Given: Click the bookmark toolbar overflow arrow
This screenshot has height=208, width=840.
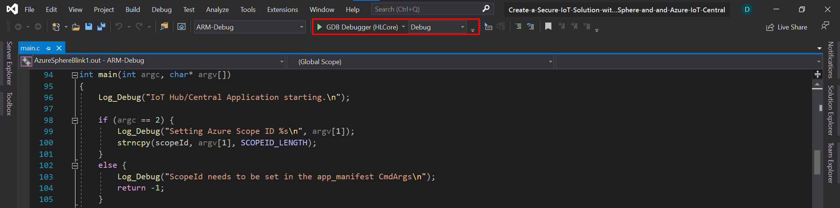Looking at the screenshot, I should pos(597,30).
